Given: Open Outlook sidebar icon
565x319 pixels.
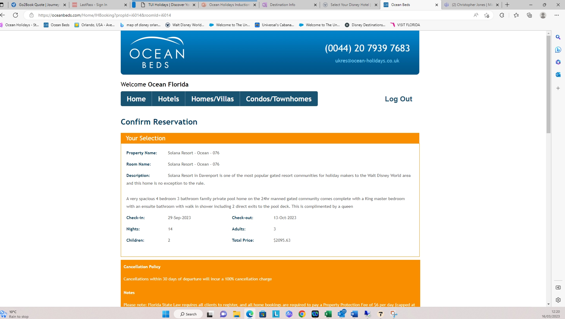Looking at the screenshot, I should coord(558,75).
